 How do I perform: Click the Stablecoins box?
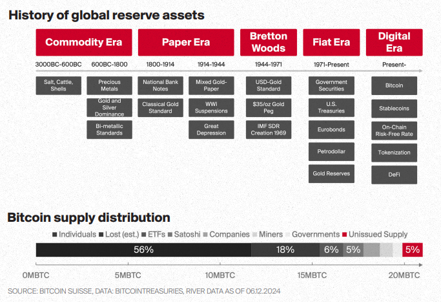[x=394, y=107]
